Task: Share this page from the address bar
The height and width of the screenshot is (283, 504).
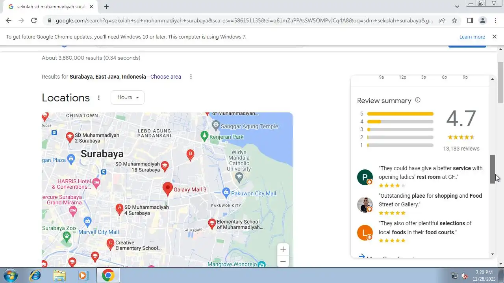Action: (442, 20)
